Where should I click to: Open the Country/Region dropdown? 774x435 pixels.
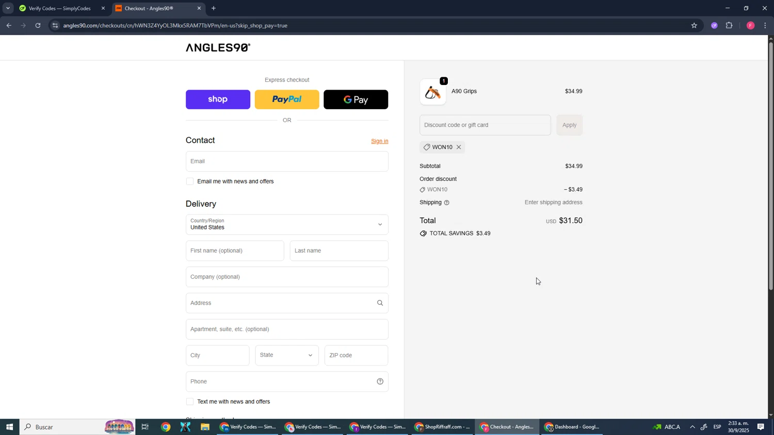pyautogui.click(x=287, y=224)
